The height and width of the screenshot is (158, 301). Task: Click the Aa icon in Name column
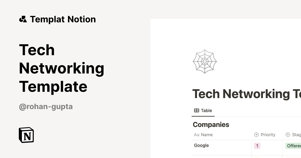coord(197,135)
